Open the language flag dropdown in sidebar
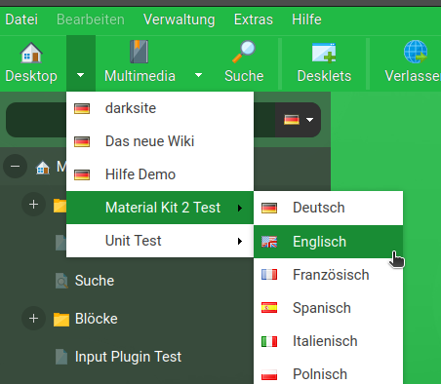The width and height of the screenshot is (441, 384). (x=298, y=120)
